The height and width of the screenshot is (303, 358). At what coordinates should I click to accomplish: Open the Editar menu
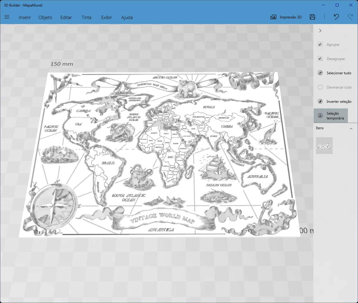[x=66, y=17]
